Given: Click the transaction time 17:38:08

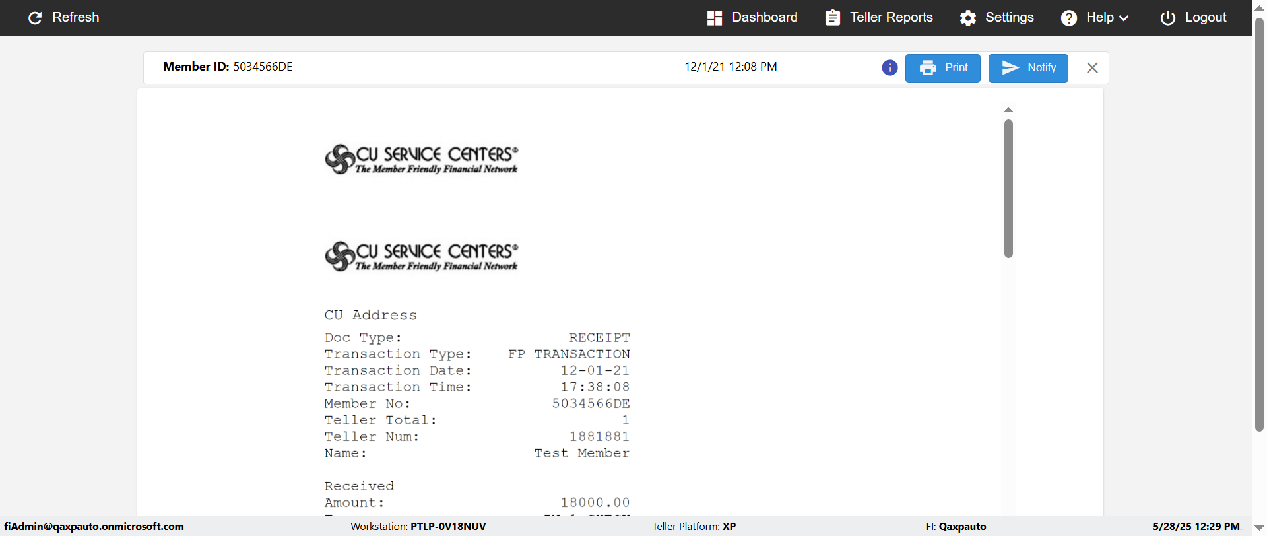Looking at the screenshot, I should [x=595, y=387].
